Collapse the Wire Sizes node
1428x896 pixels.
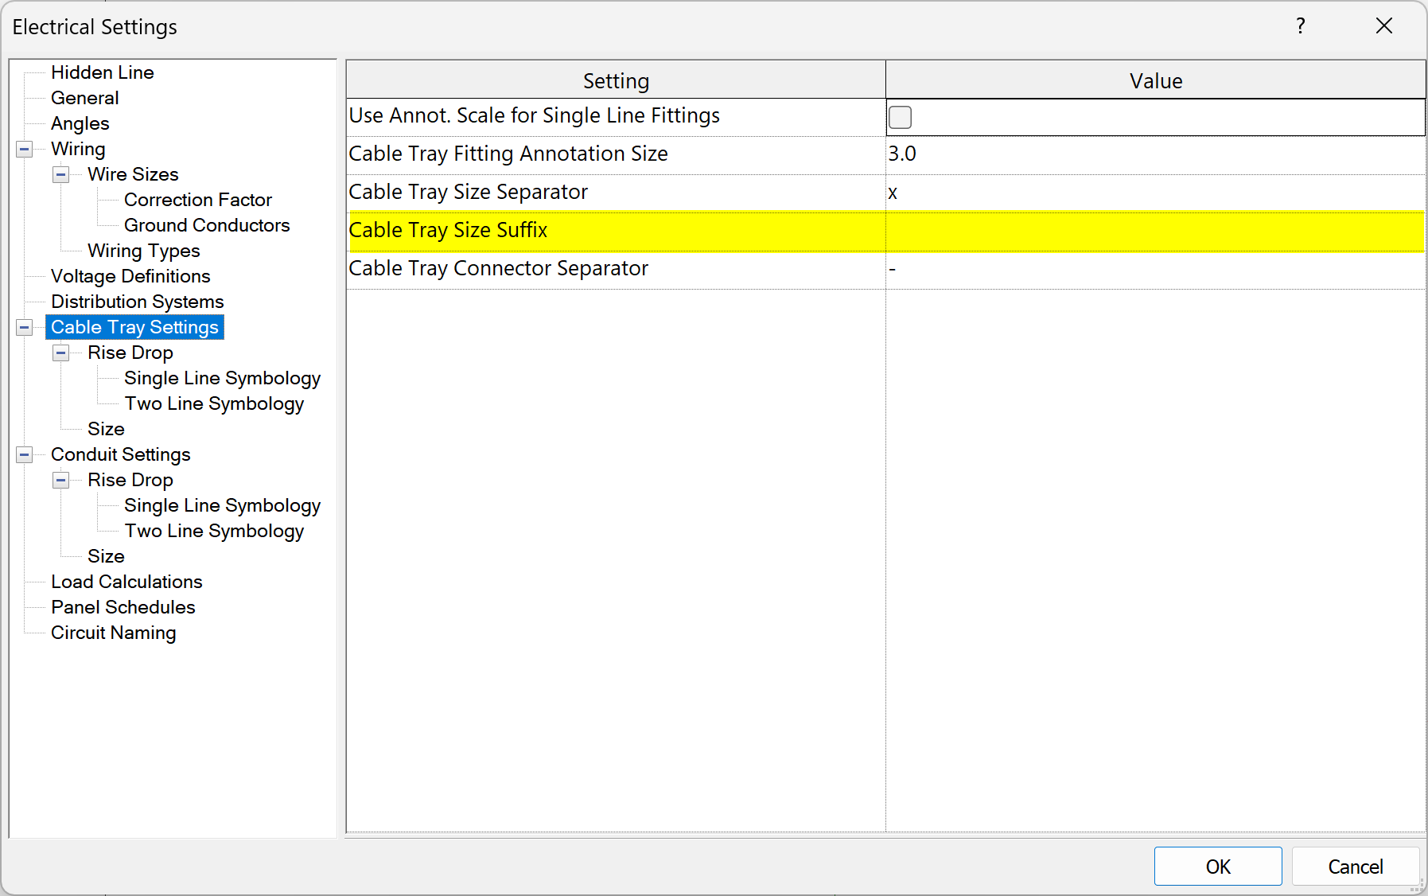pyautogui.click(x=61, y=174)
